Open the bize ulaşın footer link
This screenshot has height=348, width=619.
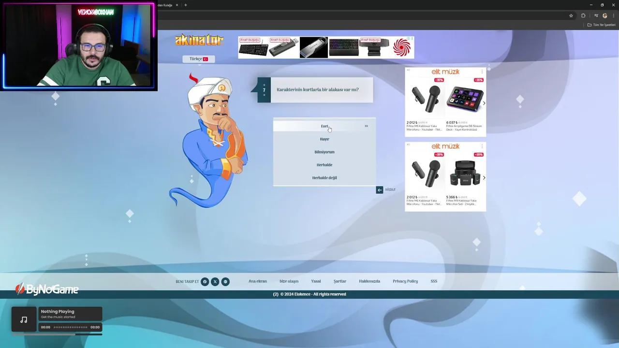click(x=289, y=281)
